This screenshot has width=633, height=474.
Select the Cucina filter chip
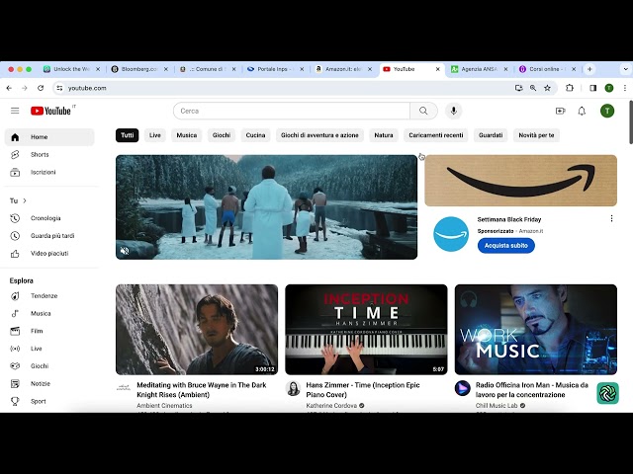[x=255, y=135]
